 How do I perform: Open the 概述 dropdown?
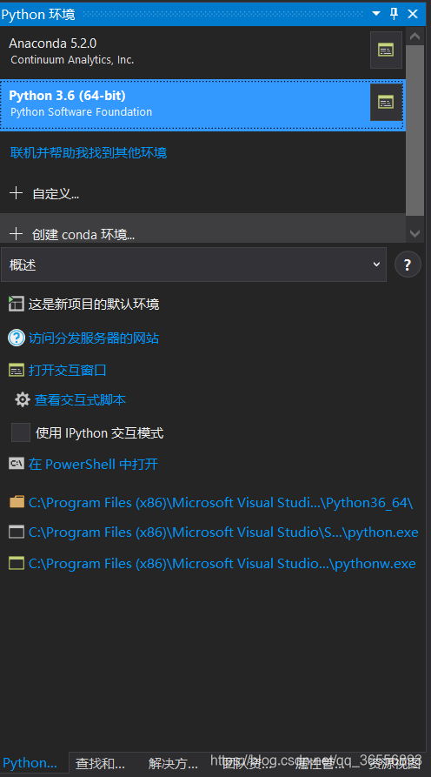(x=194, y=265)
